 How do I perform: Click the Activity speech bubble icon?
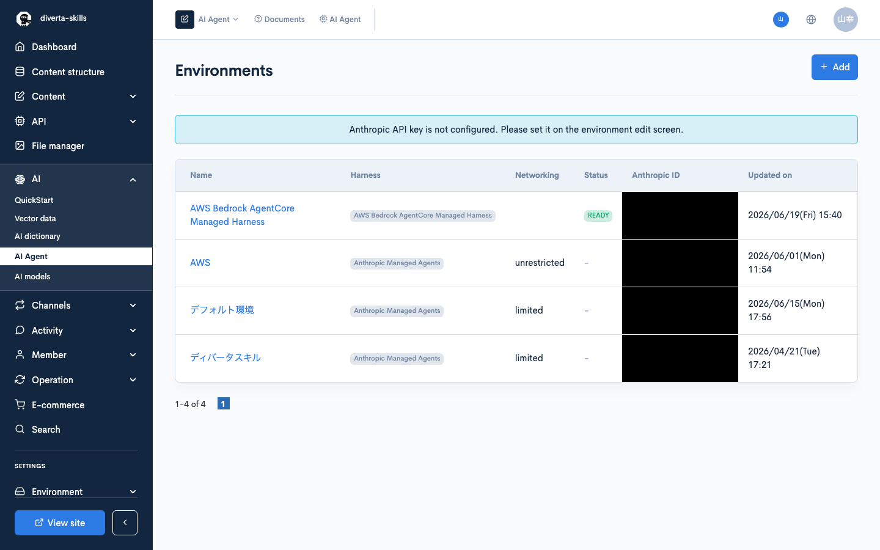[x=20, y=330]
